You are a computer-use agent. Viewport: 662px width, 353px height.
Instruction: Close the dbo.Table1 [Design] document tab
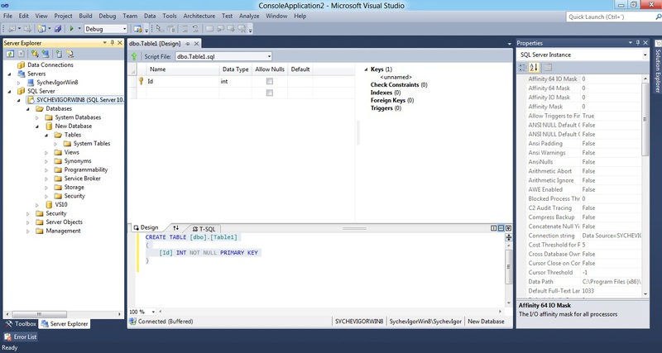point(196,44)
